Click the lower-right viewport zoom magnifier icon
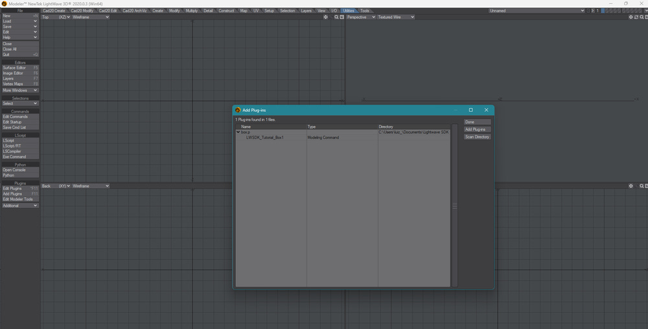Viewport: 648px width, 329px height. (642, 186)
